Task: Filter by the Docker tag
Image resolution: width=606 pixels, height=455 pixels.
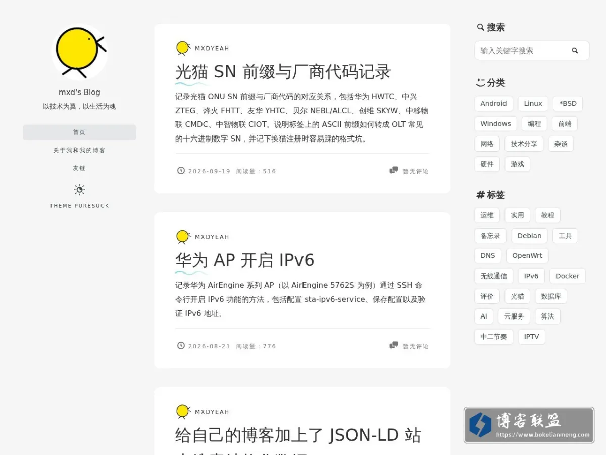Action: (x=567, y=276)
